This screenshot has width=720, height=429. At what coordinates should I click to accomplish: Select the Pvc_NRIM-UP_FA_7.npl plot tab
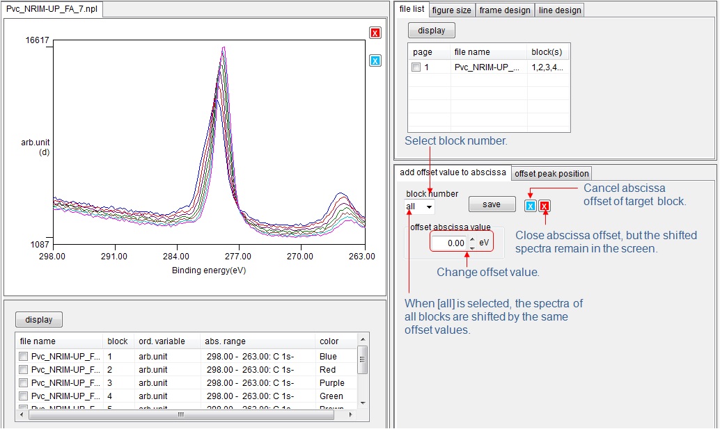(52, 9)
